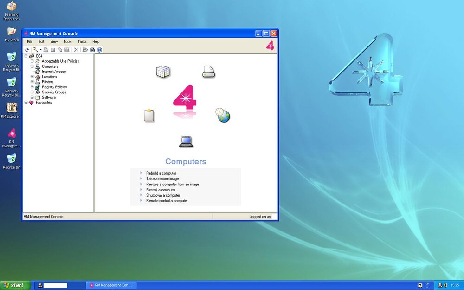Open RM Explorer desktop icon
464x290 pixels.
point(12,110)
